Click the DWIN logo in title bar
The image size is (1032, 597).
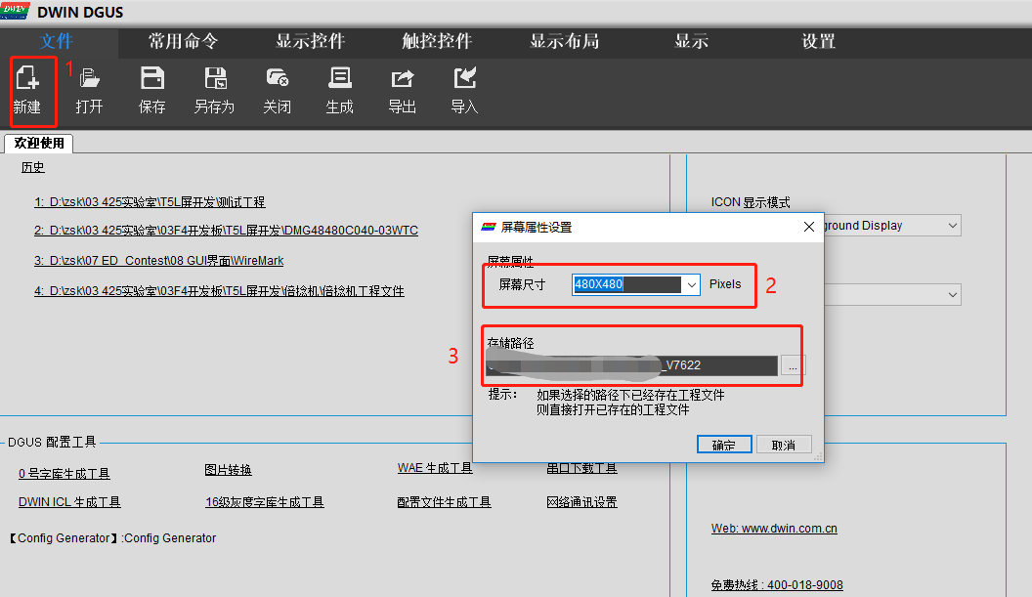coord(15,11)
